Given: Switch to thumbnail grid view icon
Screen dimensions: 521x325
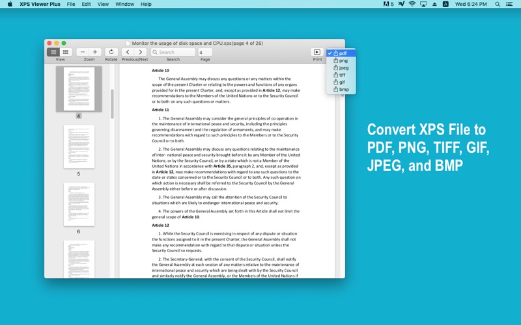Looking at the screenshot, I should click(66, 52).
